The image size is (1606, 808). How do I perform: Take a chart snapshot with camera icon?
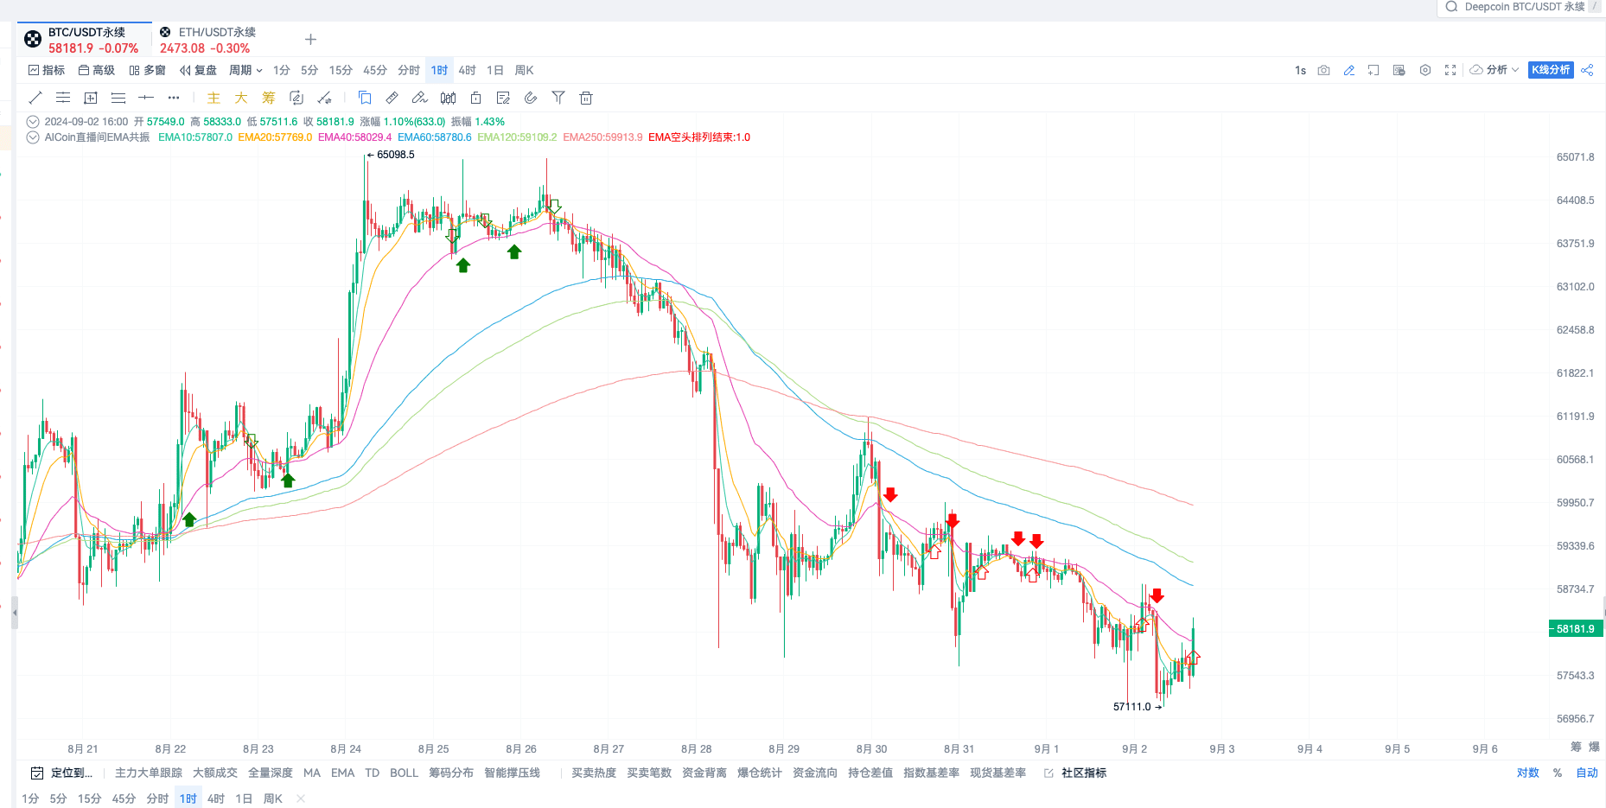[1323, 70]
